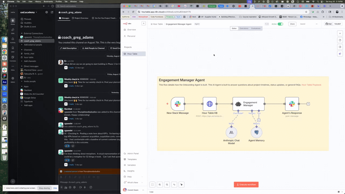Zoom out on n8n canvas
The width and height of the screenshot is (345, 194).
coord(167,185)
